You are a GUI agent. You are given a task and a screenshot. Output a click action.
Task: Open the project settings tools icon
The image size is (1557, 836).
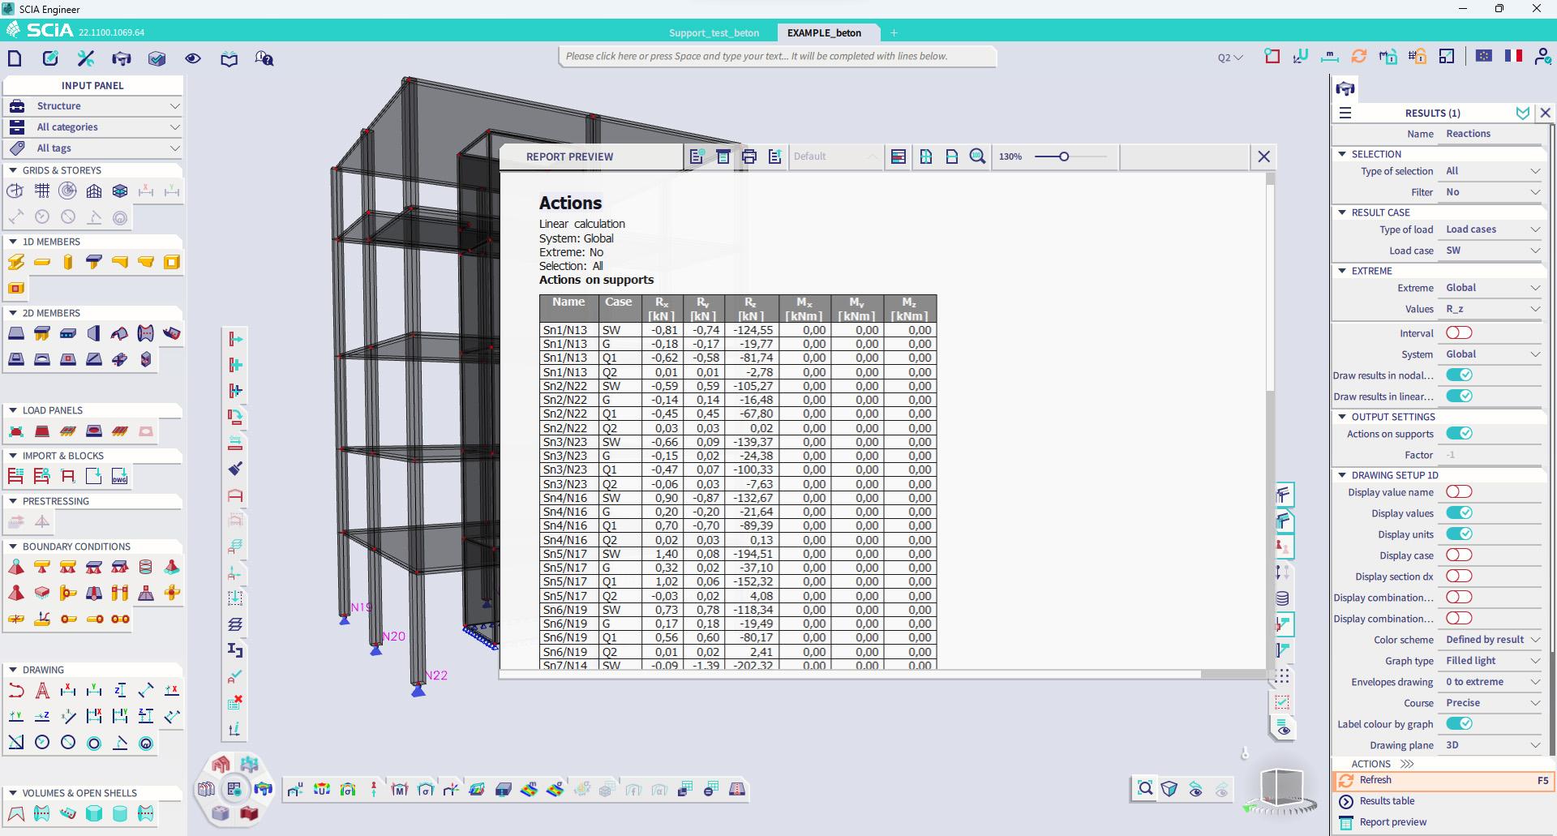[86, 58]
